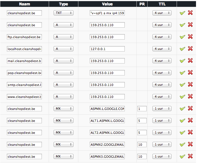Save the TXT record with the green checkmark
The height and width of the screenshot is (164, 198).
182,13
